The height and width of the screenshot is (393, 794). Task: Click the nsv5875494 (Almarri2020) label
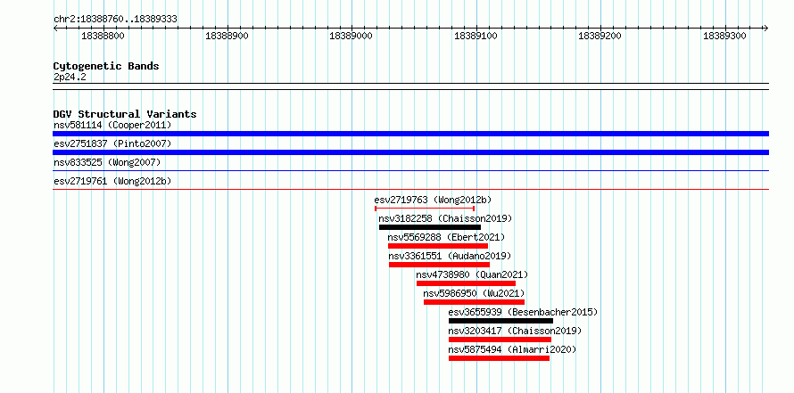click(512, 349)
